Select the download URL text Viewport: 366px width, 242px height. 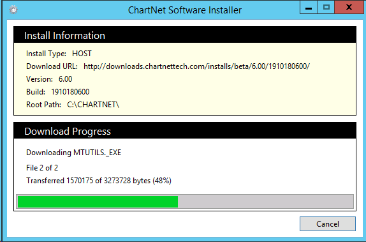pos(196,66)
